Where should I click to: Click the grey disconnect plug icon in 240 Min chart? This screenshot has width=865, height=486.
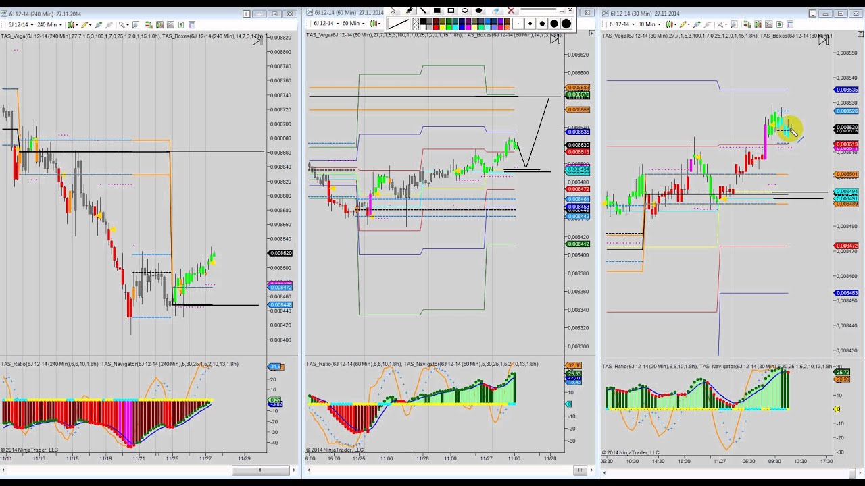pos(109,24)
